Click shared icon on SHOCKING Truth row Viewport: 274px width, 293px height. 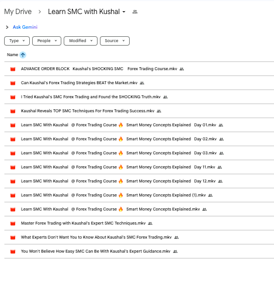165,97
